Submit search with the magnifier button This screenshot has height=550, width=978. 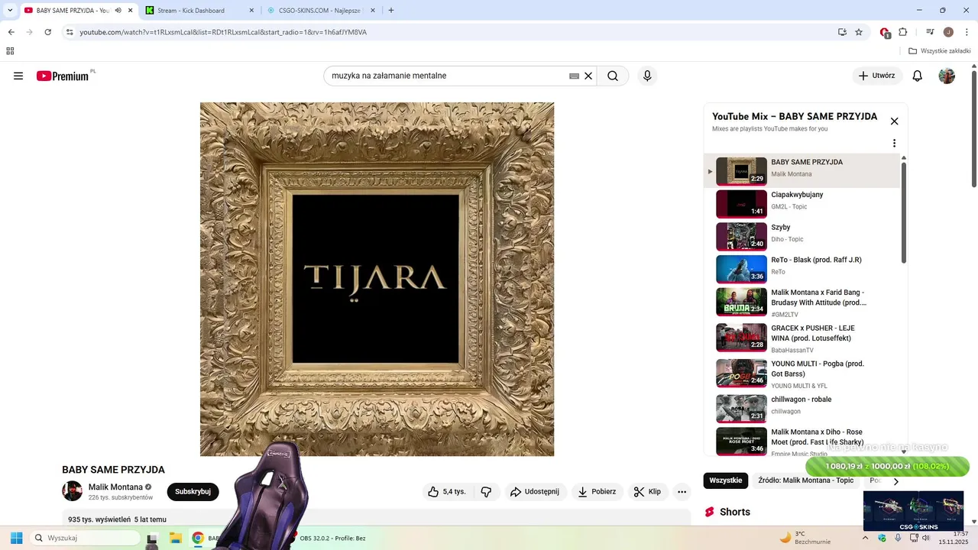coord(613,76)
